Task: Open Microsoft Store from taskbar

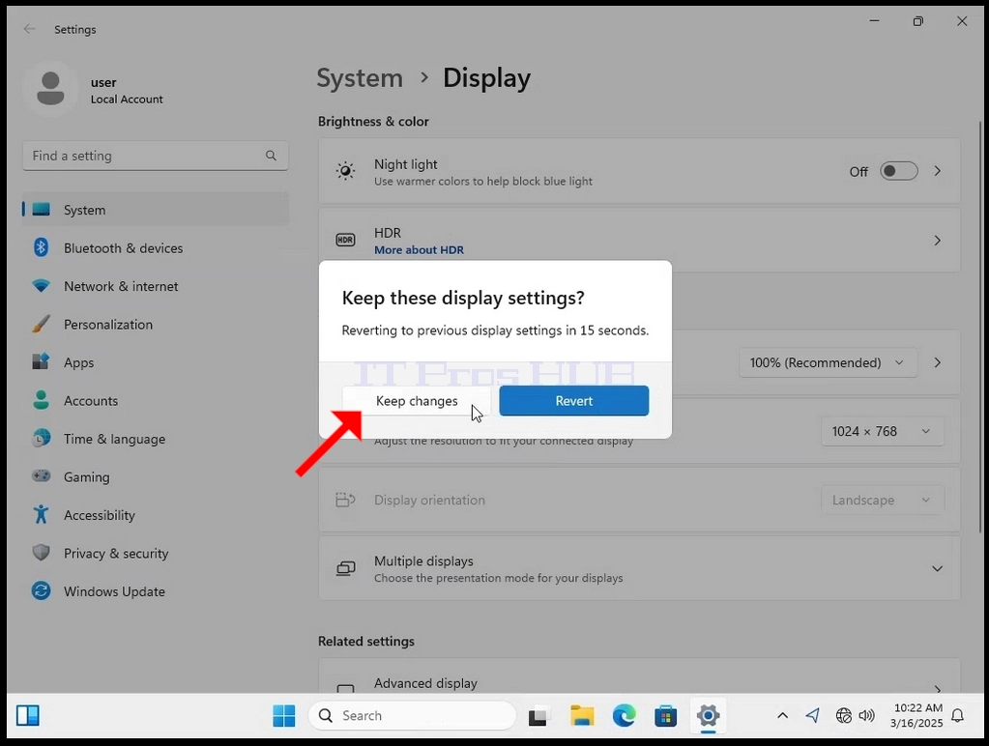Action: (x=665, y=716)
